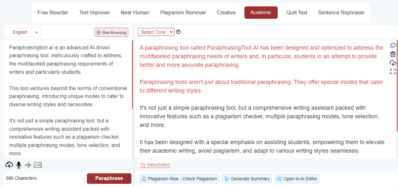Open the tone help question mark

click(178, 32)
